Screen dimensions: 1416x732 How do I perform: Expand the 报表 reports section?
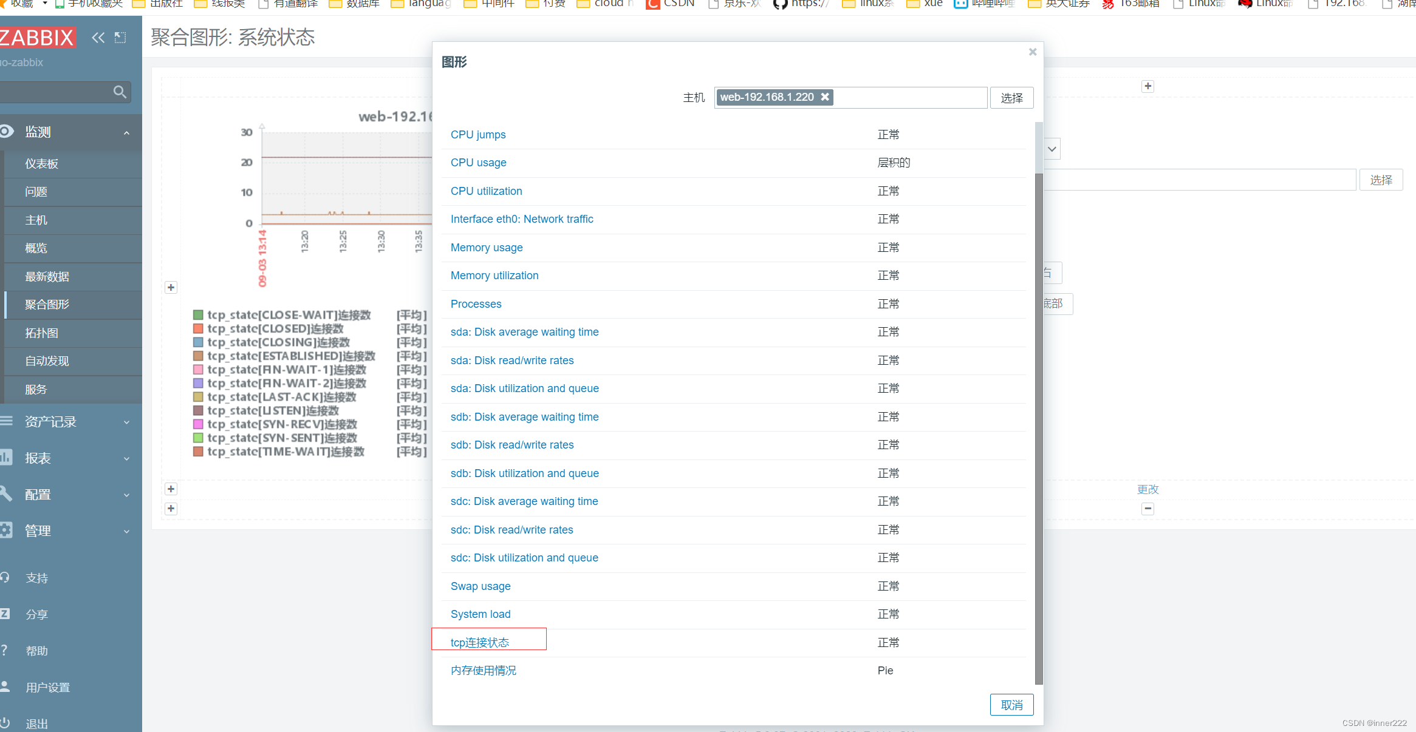click(x=71, y=458)
